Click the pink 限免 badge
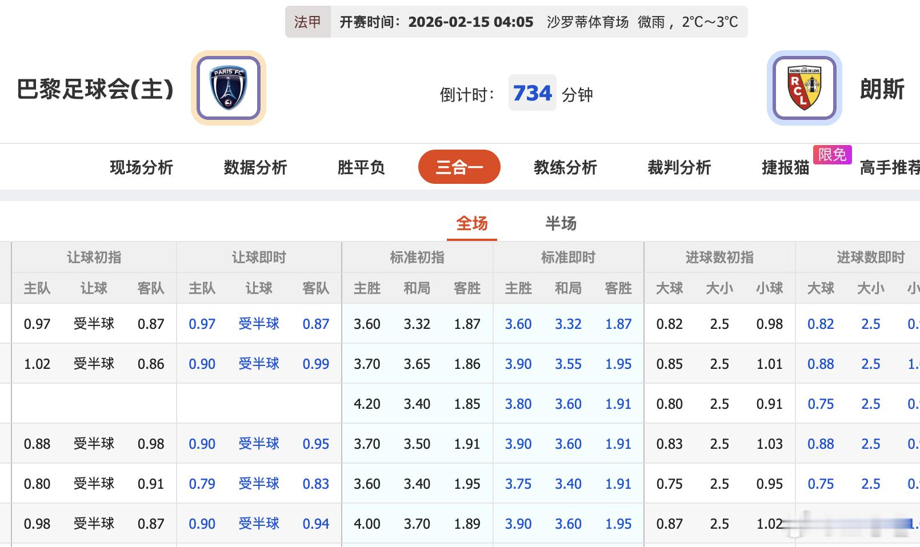 pos(833,154)
